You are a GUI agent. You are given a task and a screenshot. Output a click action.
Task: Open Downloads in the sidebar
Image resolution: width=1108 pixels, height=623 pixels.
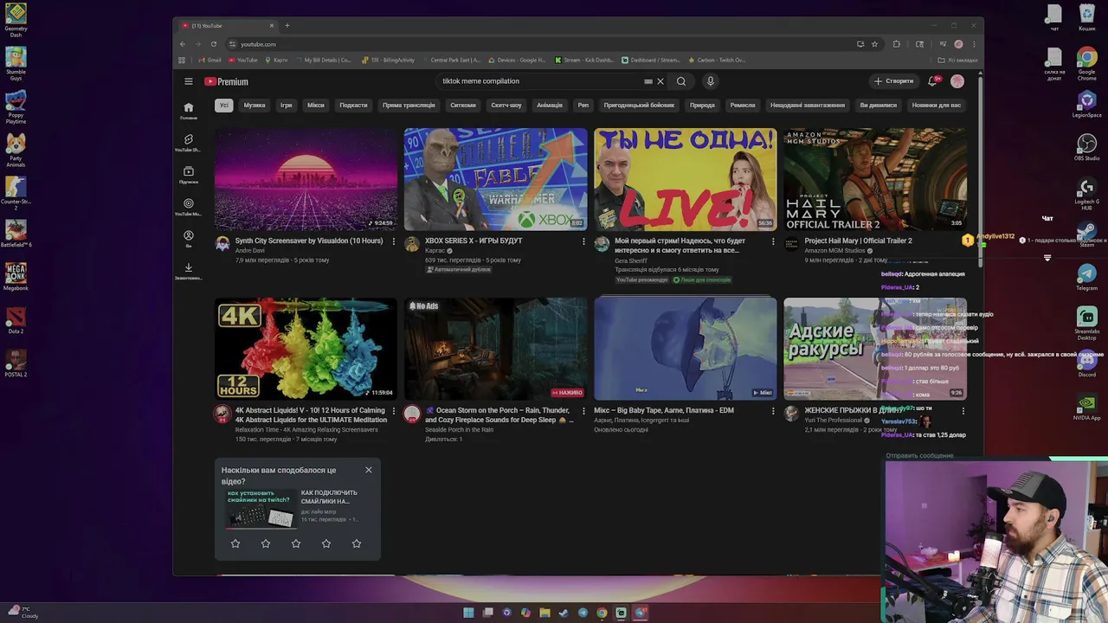click(188, 271)
